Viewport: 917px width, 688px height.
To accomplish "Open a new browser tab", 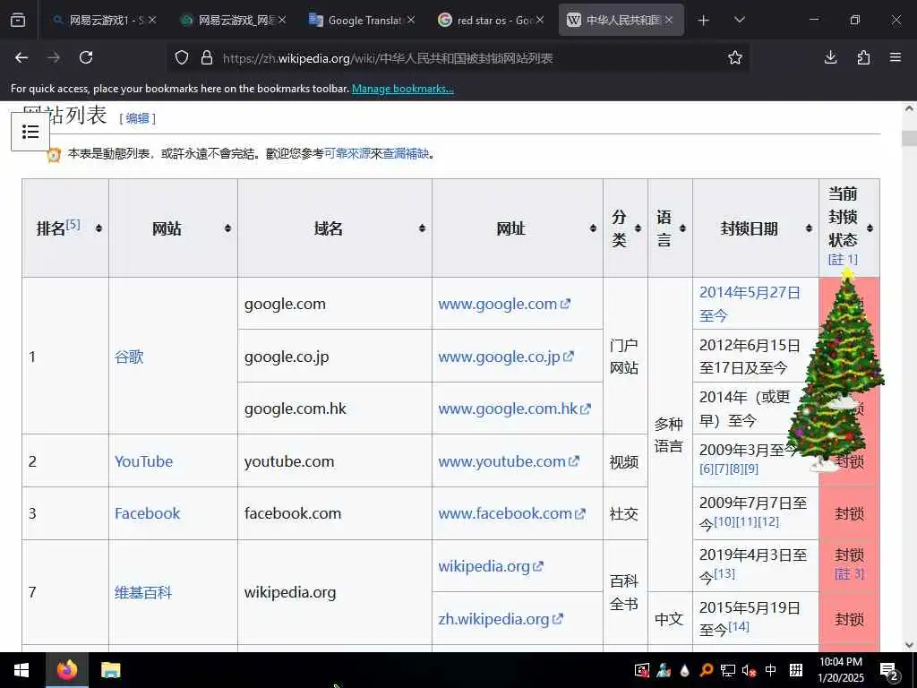I will click(704, 21).
